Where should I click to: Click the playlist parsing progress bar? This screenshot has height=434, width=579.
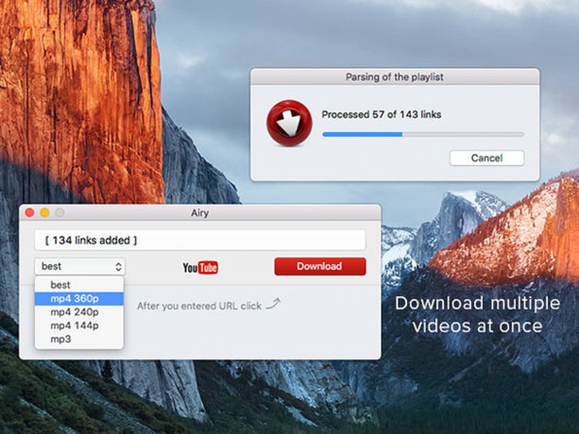(423, 135)
